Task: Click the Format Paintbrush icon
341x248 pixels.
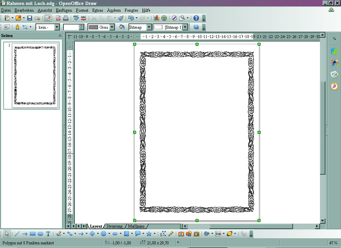Action: pos(121,18)
